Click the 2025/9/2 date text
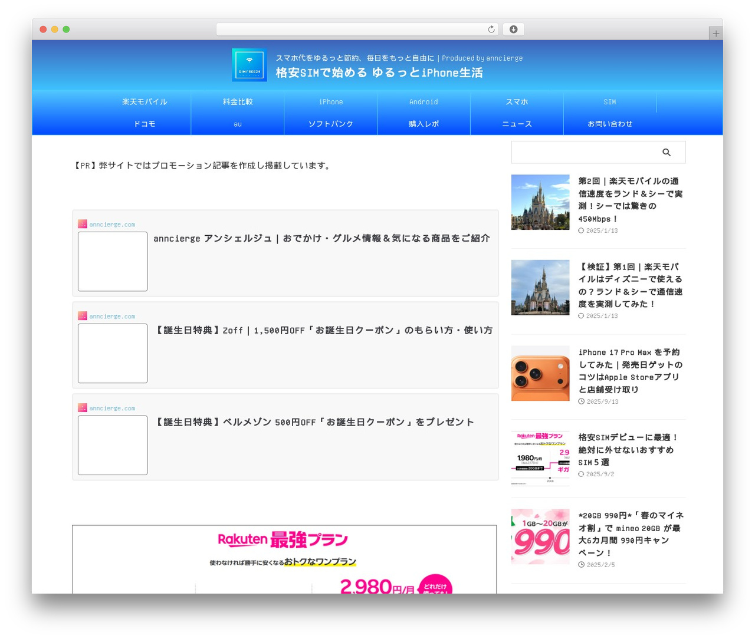755x639 pixels. [600, 474]
